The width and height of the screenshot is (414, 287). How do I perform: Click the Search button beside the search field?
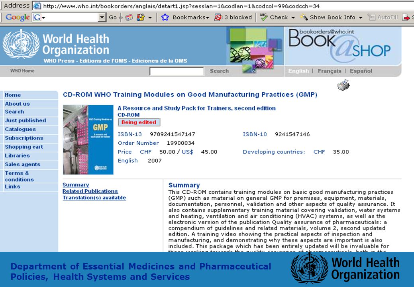(219, 71)
